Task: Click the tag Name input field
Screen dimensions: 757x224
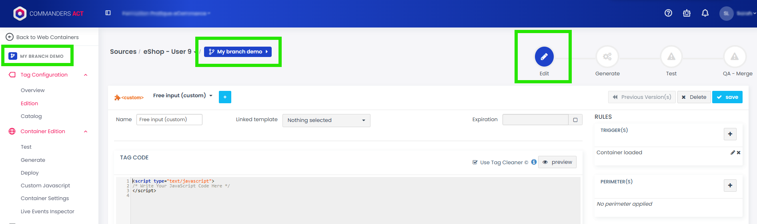Action: [x=169, y=120]
